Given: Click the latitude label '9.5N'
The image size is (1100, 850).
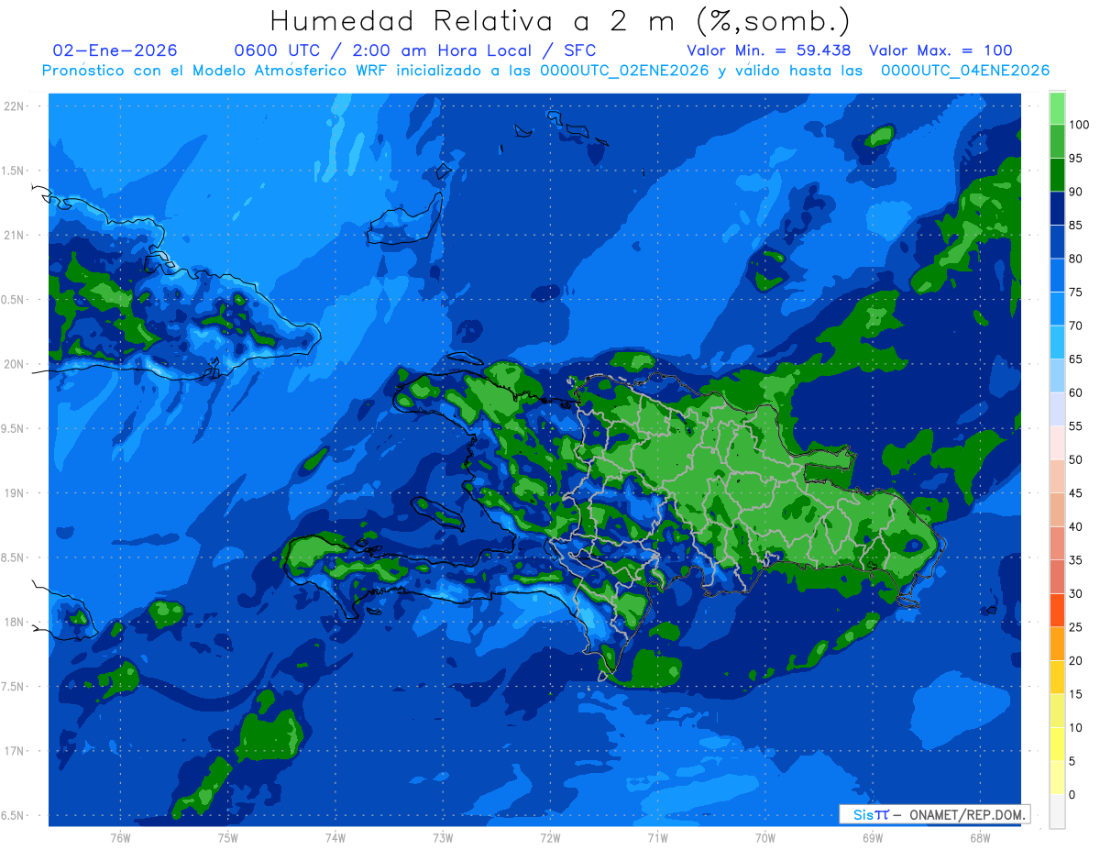Looking at the screenshot, I should pos(13,428).
